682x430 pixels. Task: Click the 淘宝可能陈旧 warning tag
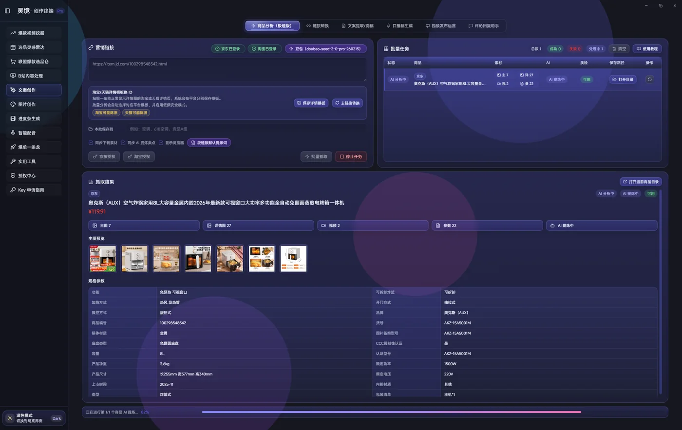[x=106, y=112]
